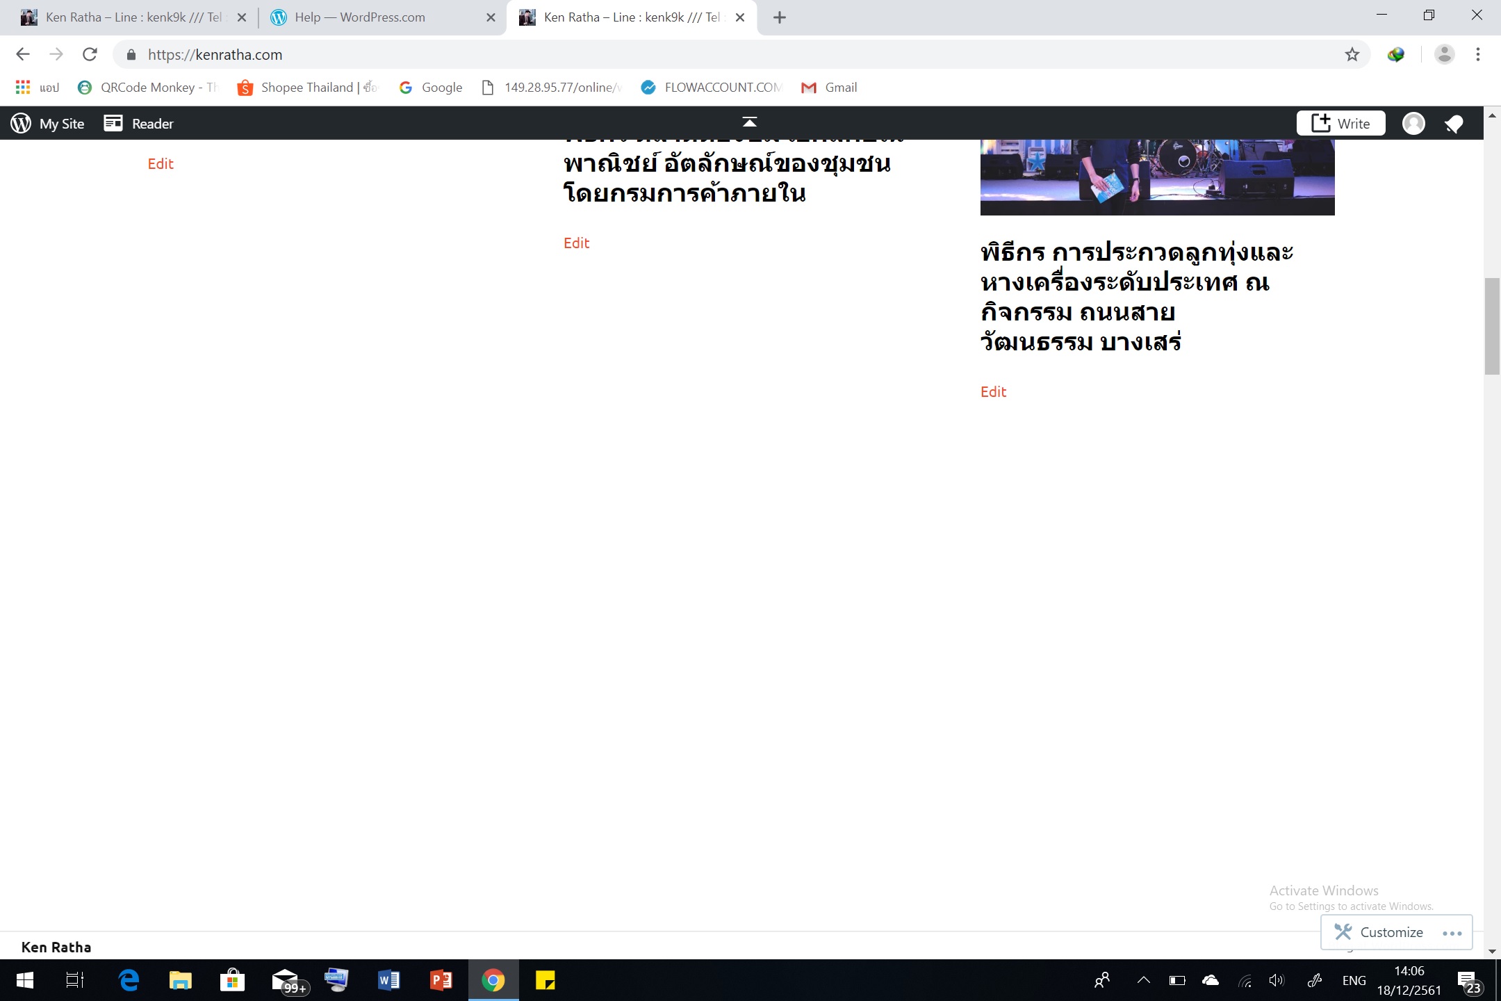The height and width of the screenshot is (1001, 1501).
Task: Open Shopee Thailand bookmark
Action: 306,88
